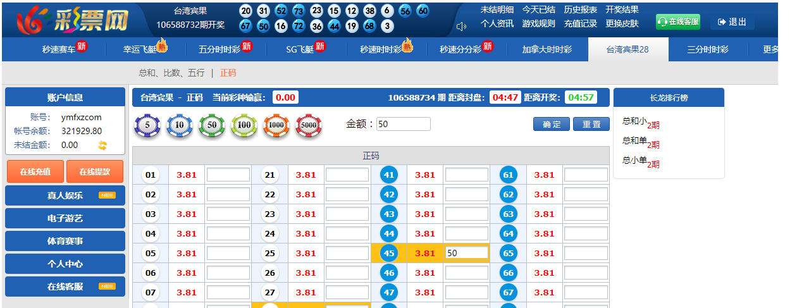The width and height of the screenshot is (797, 308).
Task: Select number ball 05
Action: [x=151, y=253]
